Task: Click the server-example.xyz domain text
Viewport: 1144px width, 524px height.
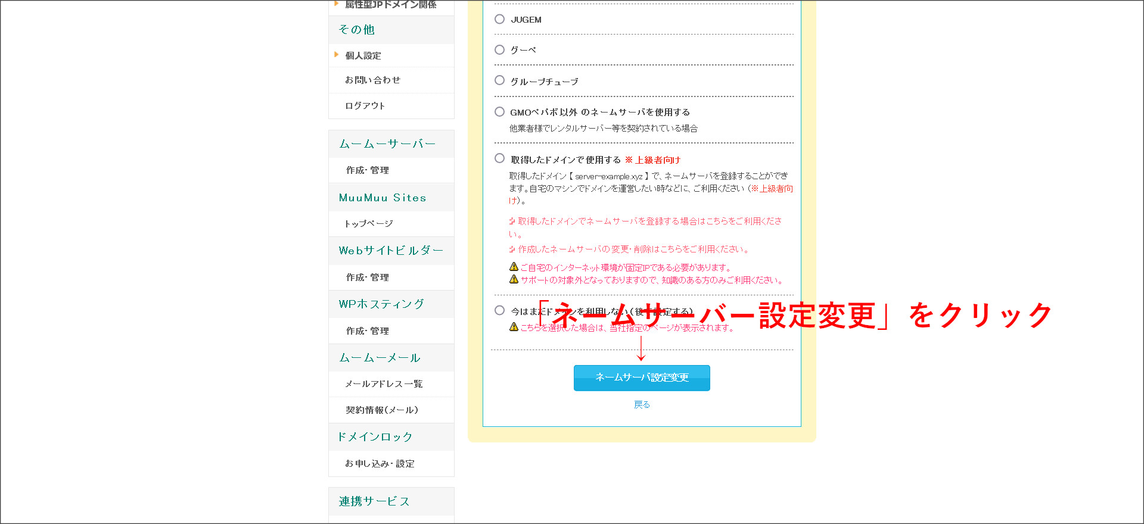Action: pos(608,176)
